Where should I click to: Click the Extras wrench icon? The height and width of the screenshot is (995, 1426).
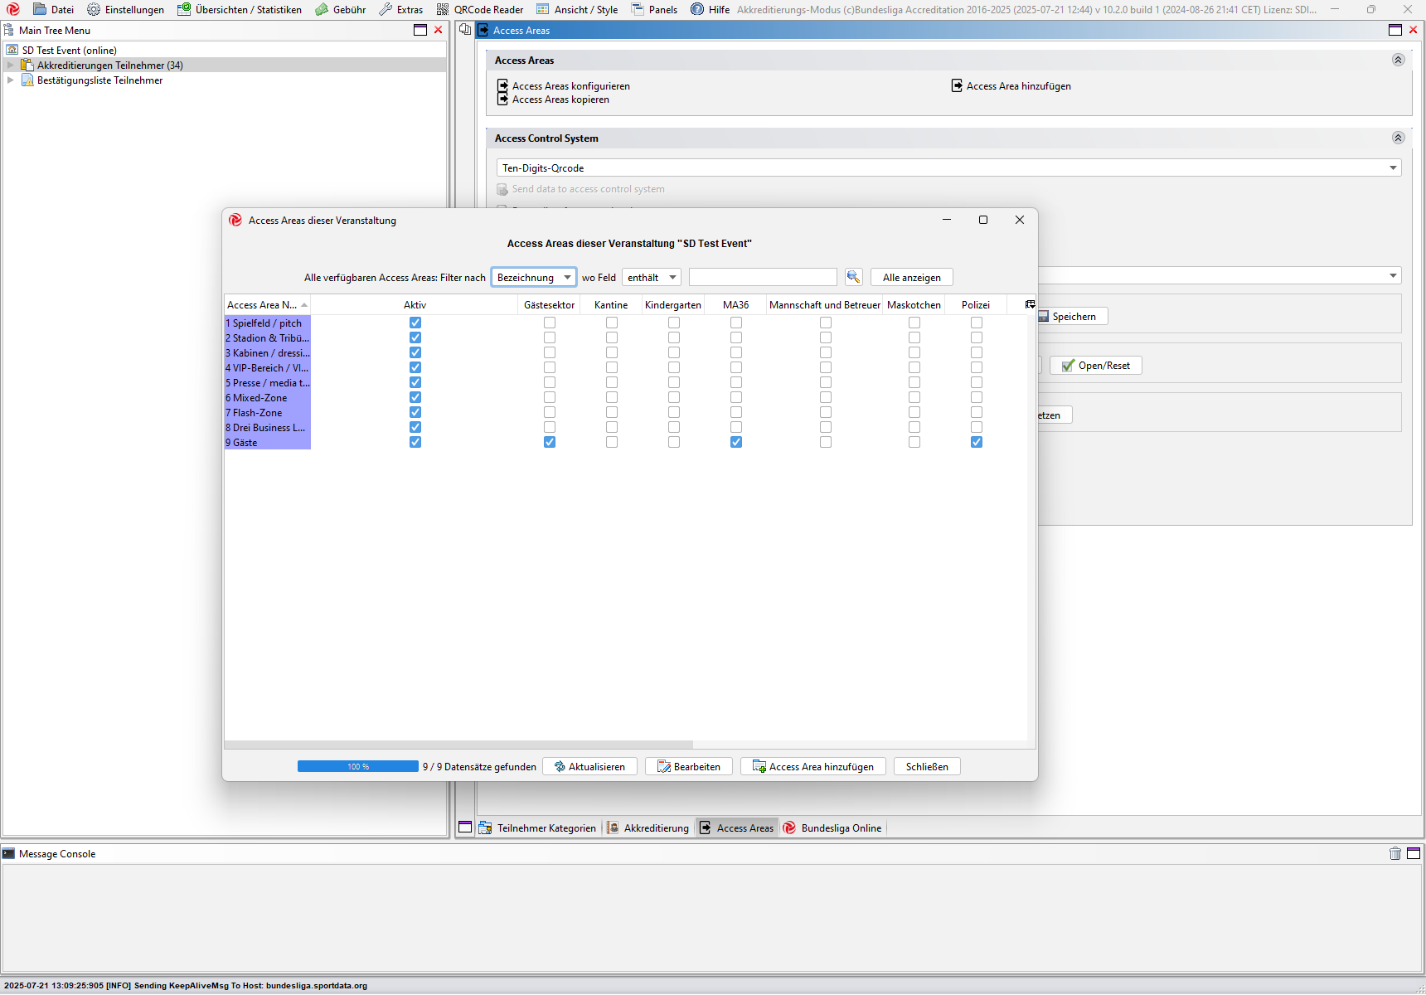[386, 9]
